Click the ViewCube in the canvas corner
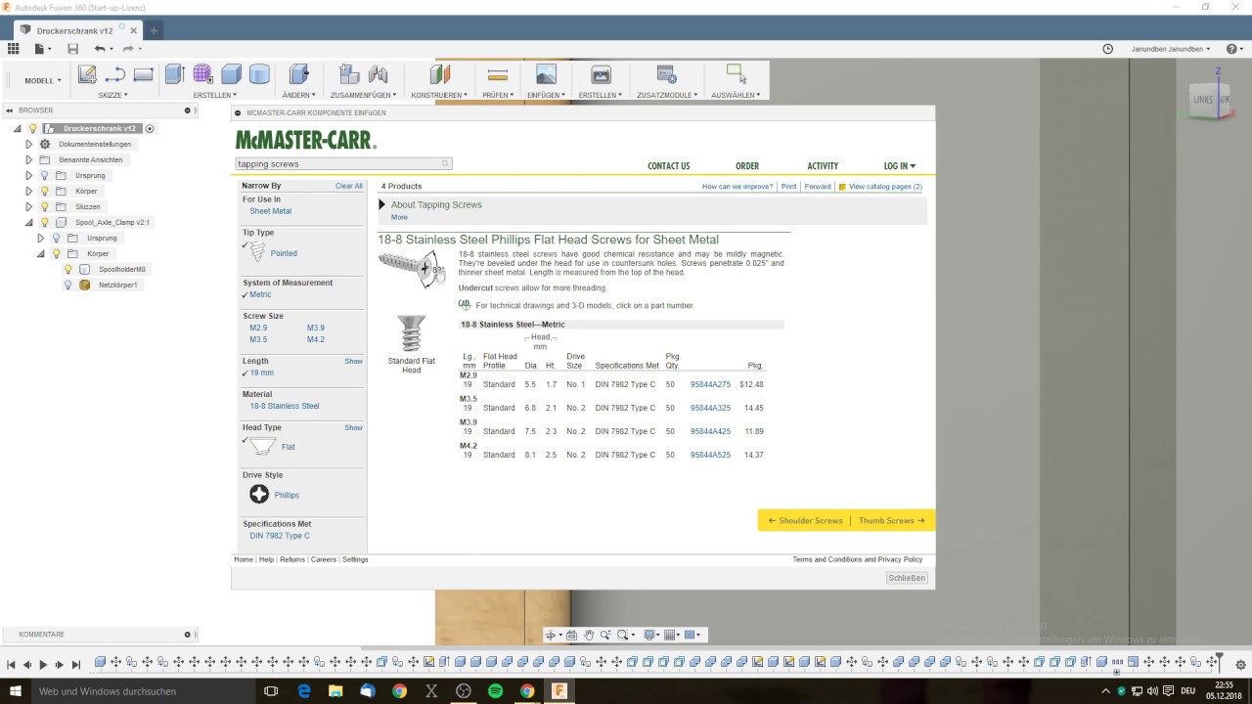Image resolution: width=1252 pixels, height=704 pixels. pos(1211,99)
